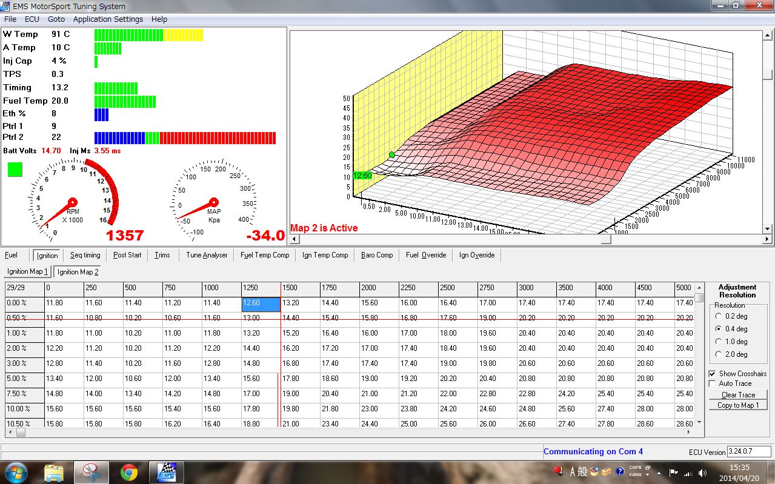Image resolution: width=775 pixels, height=484 pixels.
Task: Open IME pad icon in tray
Action: (594, 471)
